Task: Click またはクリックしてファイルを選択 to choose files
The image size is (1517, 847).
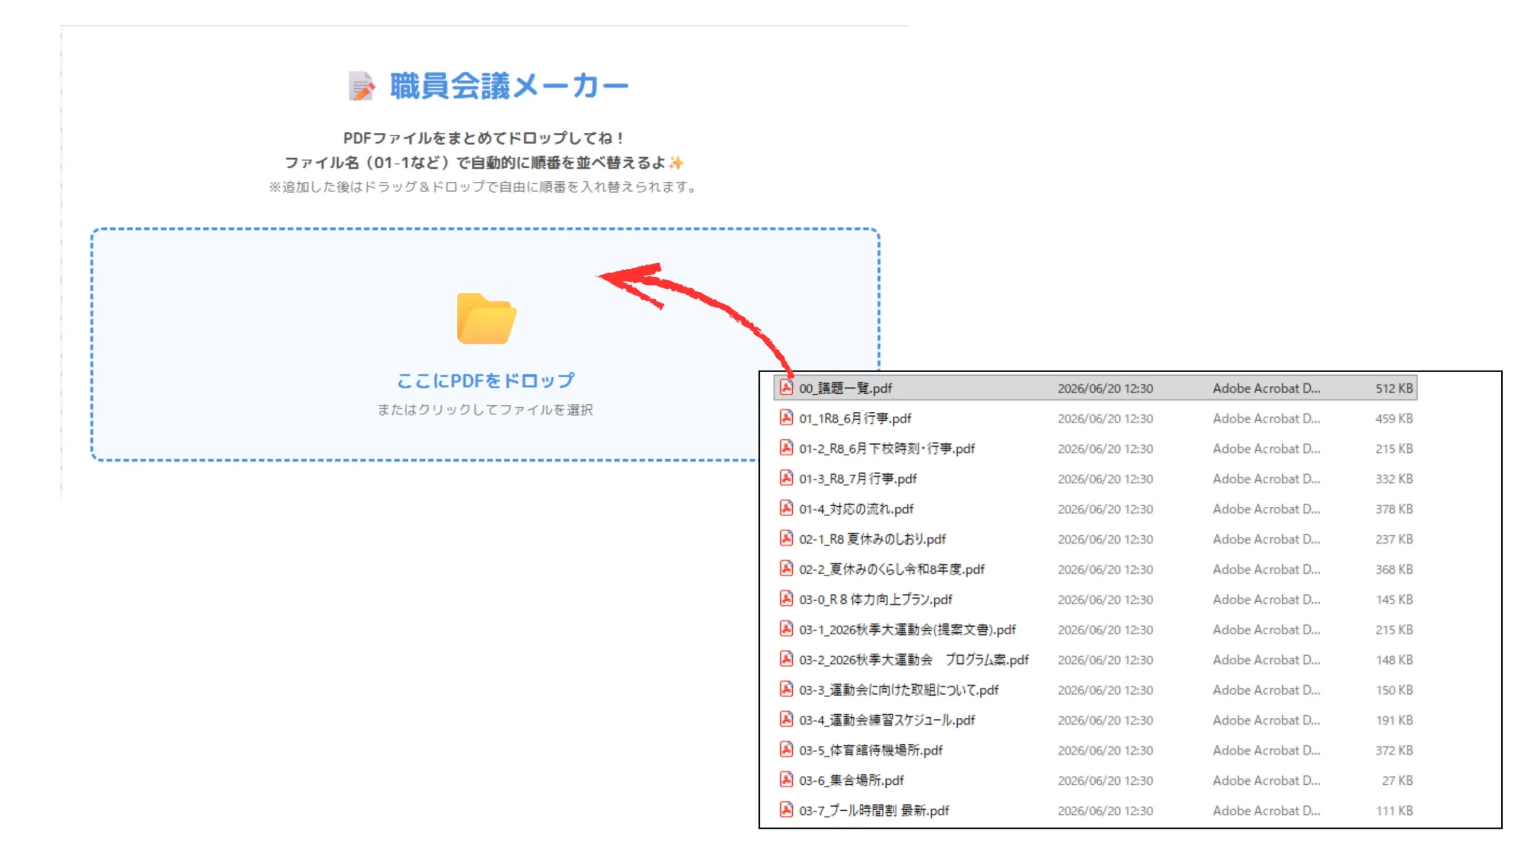Action: tap(485, 410)
